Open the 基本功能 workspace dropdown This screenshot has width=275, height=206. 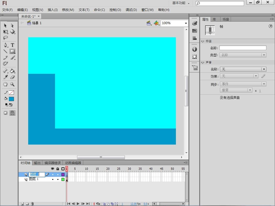[x=181, y=3]
